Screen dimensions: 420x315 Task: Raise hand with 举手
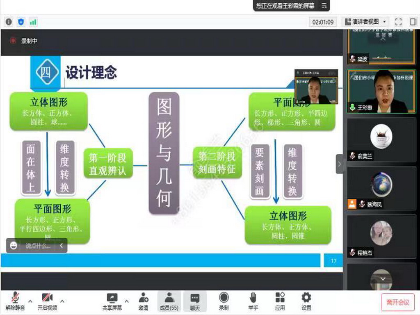(253, 301)
